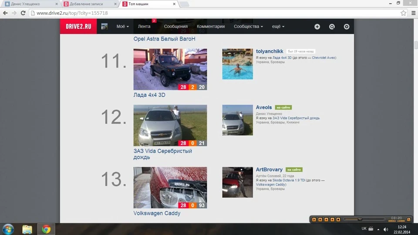
Task: Click the pause button in the recorder overlay
Action: click(x=320, y=219)
